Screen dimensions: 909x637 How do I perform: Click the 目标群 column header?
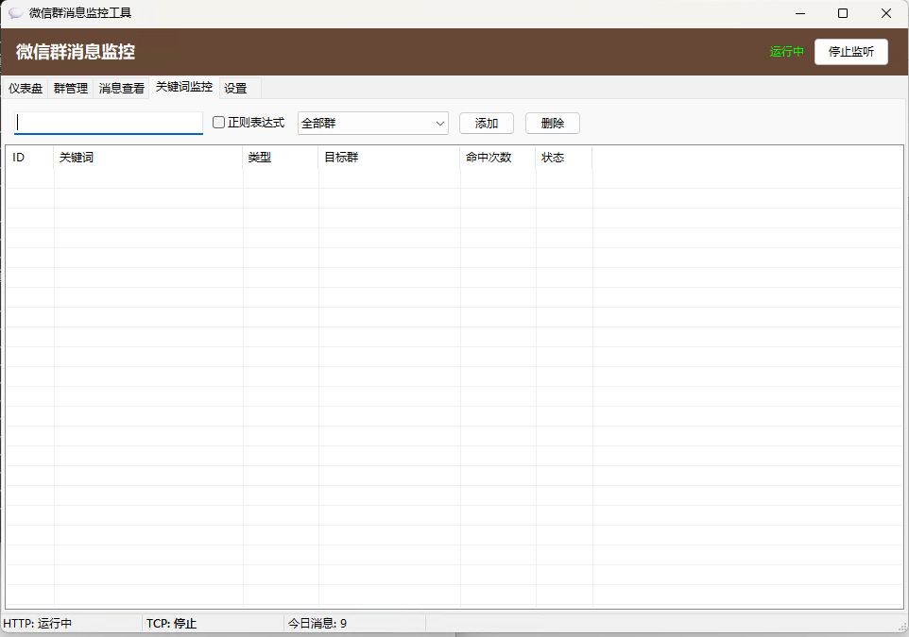click(x=389, y=158)
